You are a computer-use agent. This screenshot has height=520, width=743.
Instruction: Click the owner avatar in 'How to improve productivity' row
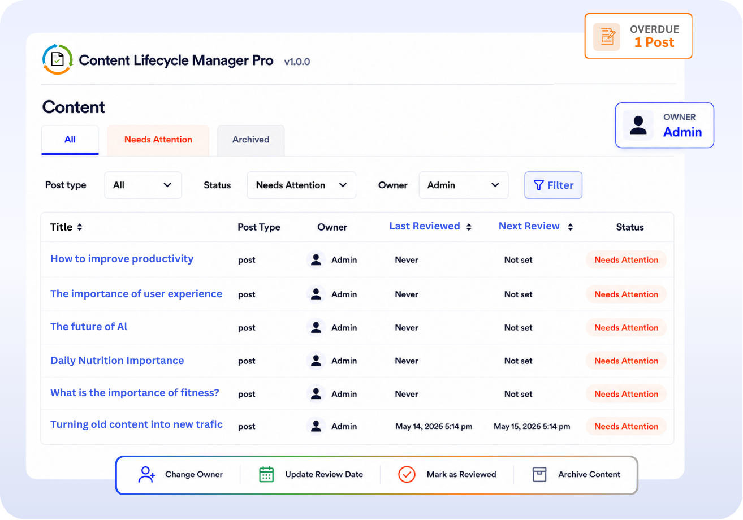(x=316, y=260)
